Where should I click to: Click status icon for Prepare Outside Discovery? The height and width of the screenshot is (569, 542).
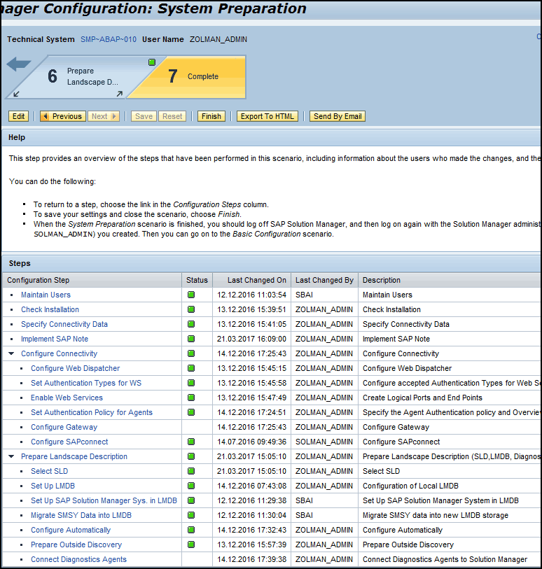click(x=190, y=545)
